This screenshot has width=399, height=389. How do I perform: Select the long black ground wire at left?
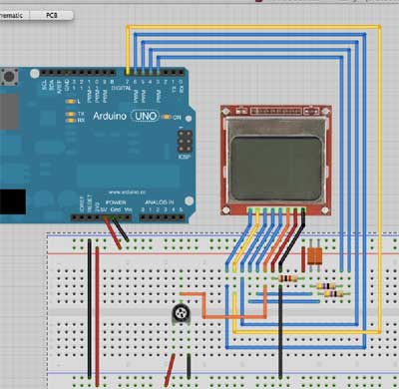90,309
